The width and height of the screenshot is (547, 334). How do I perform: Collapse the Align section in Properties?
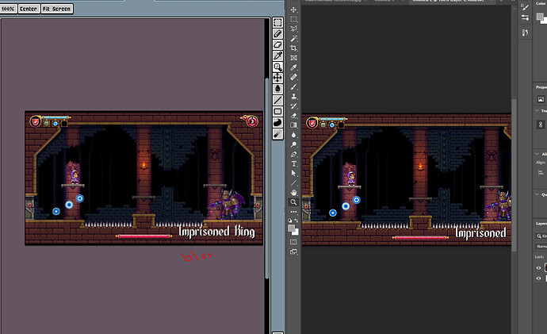pos(537,154)
